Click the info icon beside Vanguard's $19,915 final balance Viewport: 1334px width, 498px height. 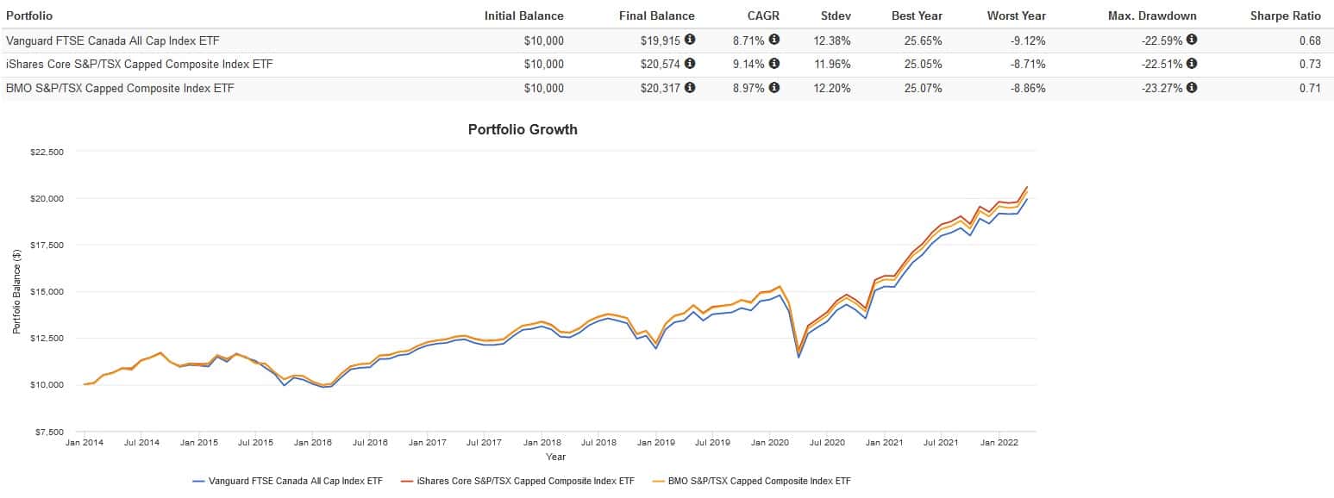(x=690, y=40)
